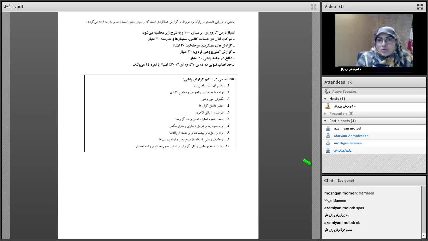The image size is (428, 241).
Task: Expand the Presenters (0) group
Action: point(325,113)
